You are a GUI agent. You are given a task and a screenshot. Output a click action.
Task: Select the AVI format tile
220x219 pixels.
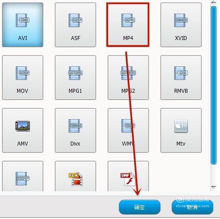[23, 25]
